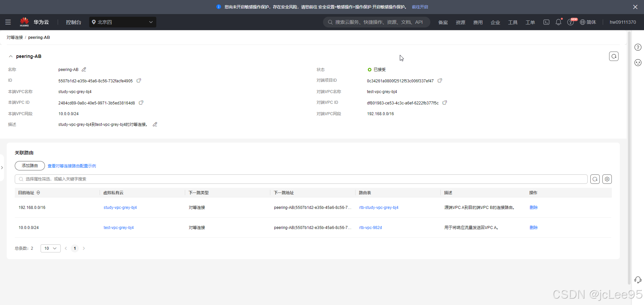Go to previous page of routes

pos(66,248)
